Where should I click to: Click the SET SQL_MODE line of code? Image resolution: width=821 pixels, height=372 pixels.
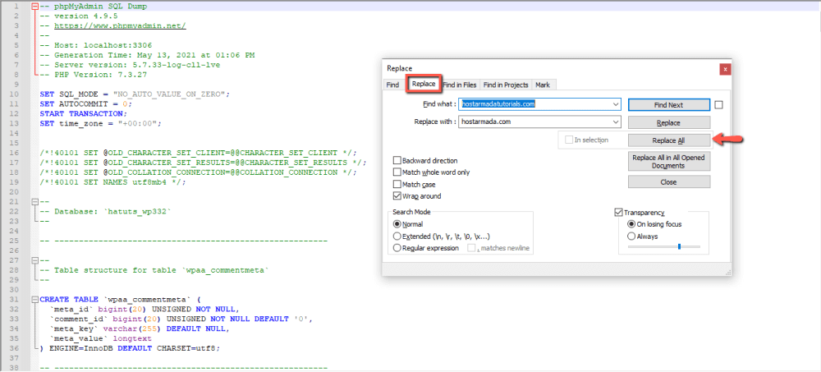tap(135, 94)
